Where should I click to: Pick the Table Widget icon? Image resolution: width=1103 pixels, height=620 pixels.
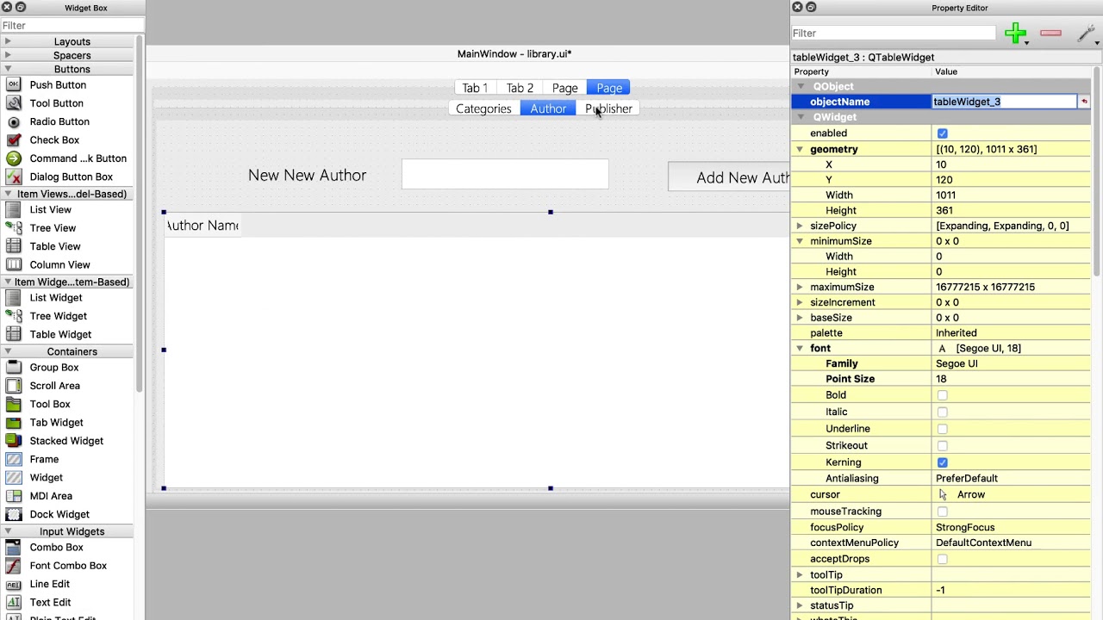14,334
